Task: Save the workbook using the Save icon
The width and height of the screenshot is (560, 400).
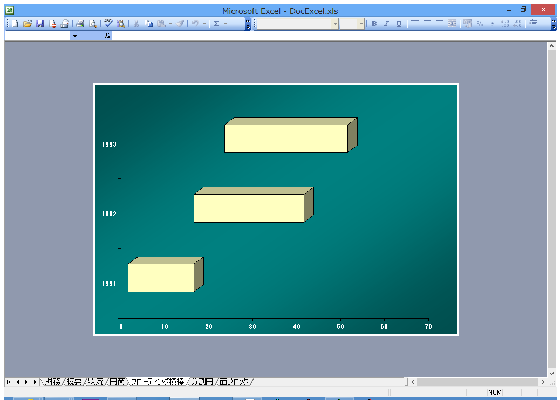Action: click(x=39, y=24)
